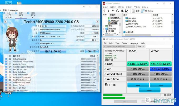The image size is (179, 106).
Task: Select the 传感器 sensor tree item
Action: tap(113, 23)
